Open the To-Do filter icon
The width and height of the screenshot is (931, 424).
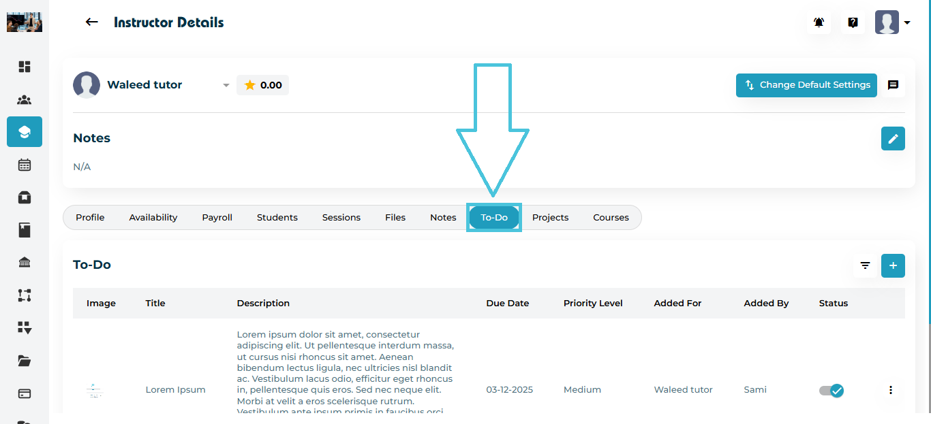865,265
